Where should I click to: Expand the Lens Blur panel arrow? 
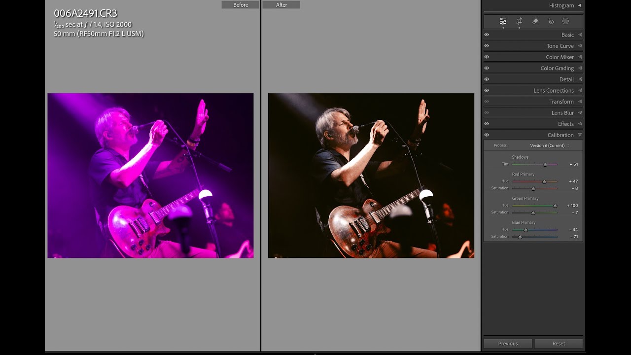(580, 113)
